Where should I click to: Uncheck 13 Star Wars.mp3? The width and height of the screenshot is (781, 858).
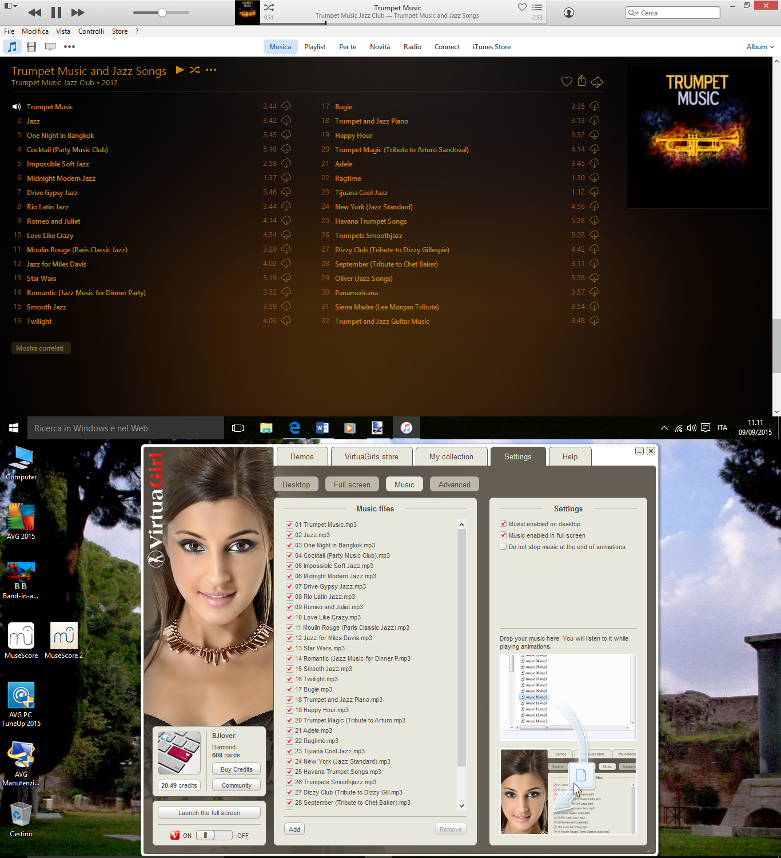[x=289, y=648]
